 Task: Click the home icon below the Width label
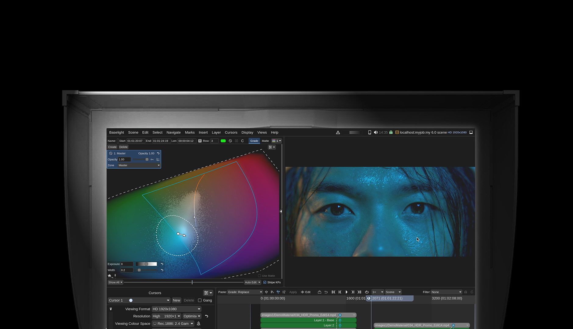click(110, 276)
